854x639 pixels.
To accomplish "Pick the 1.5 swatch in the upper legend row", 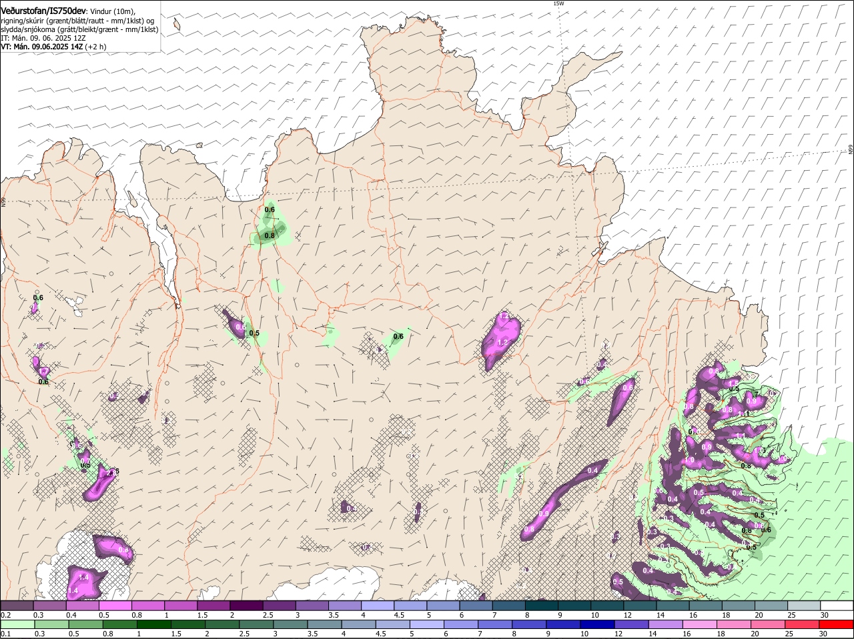I will 213,606.
